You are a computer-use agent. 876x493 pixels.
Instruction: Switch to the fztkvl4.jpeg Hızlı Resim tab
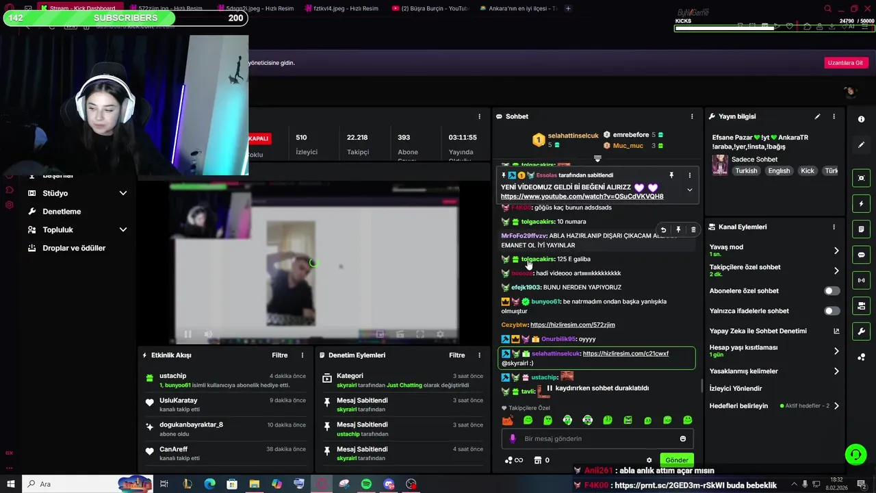(342, 8)
